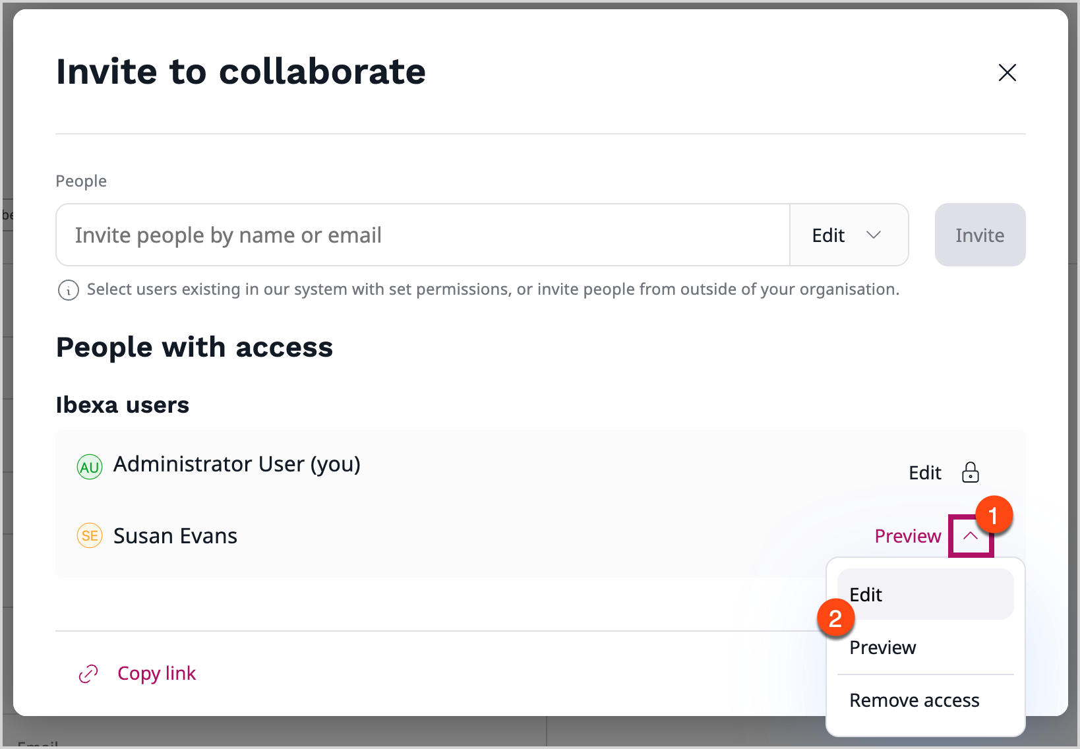Click Preview label beside Susan Evans
Viewport: 1080px width, 749px height.
click(x=908, y=536)
